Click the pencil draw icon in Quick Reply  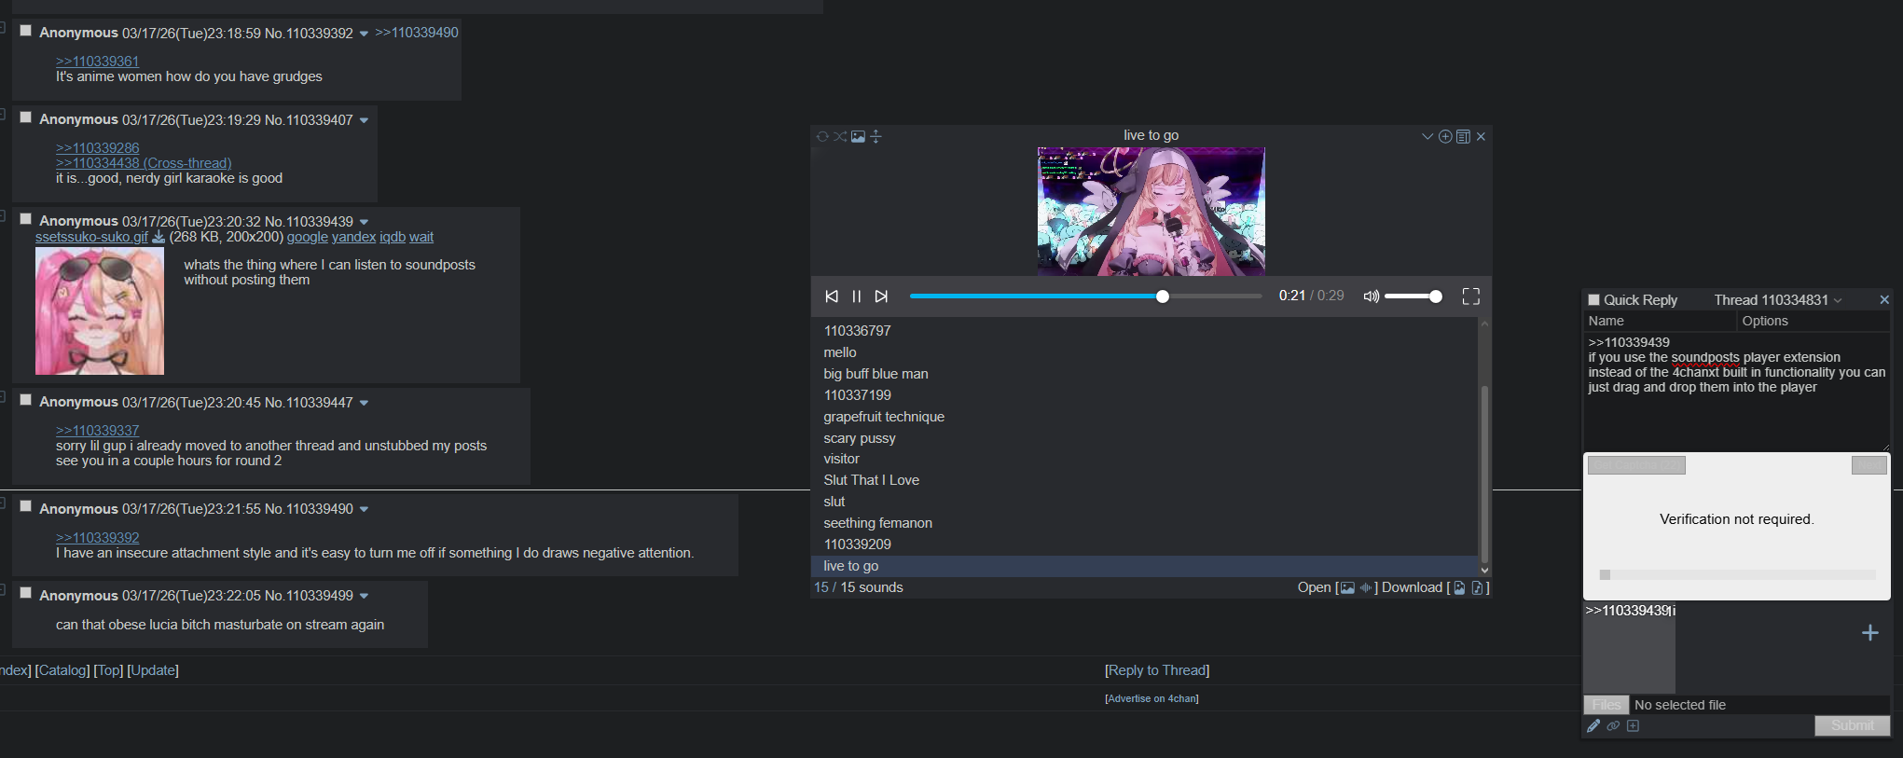1593,726
